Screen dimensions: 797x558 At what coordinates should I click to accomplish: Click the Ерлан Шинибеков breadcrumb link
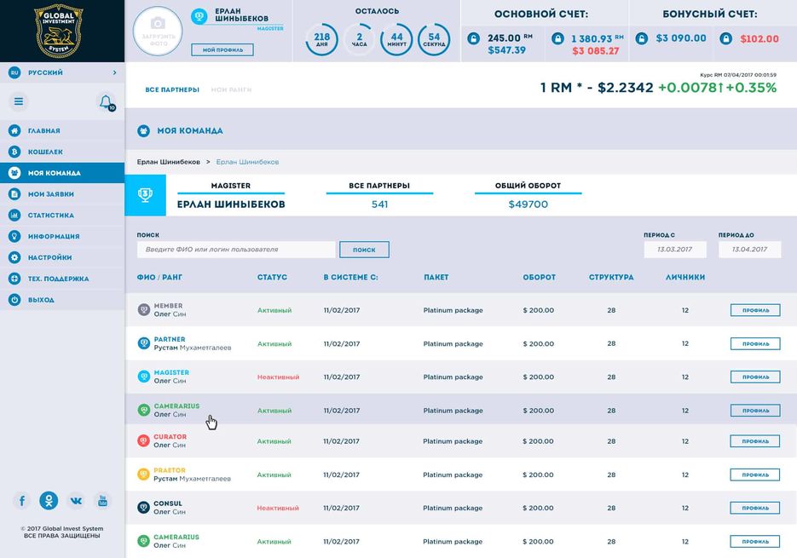[247, 162]
